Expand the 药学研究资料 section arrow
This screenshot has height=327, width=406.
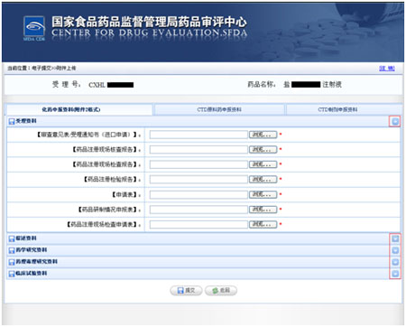[395, 250]
